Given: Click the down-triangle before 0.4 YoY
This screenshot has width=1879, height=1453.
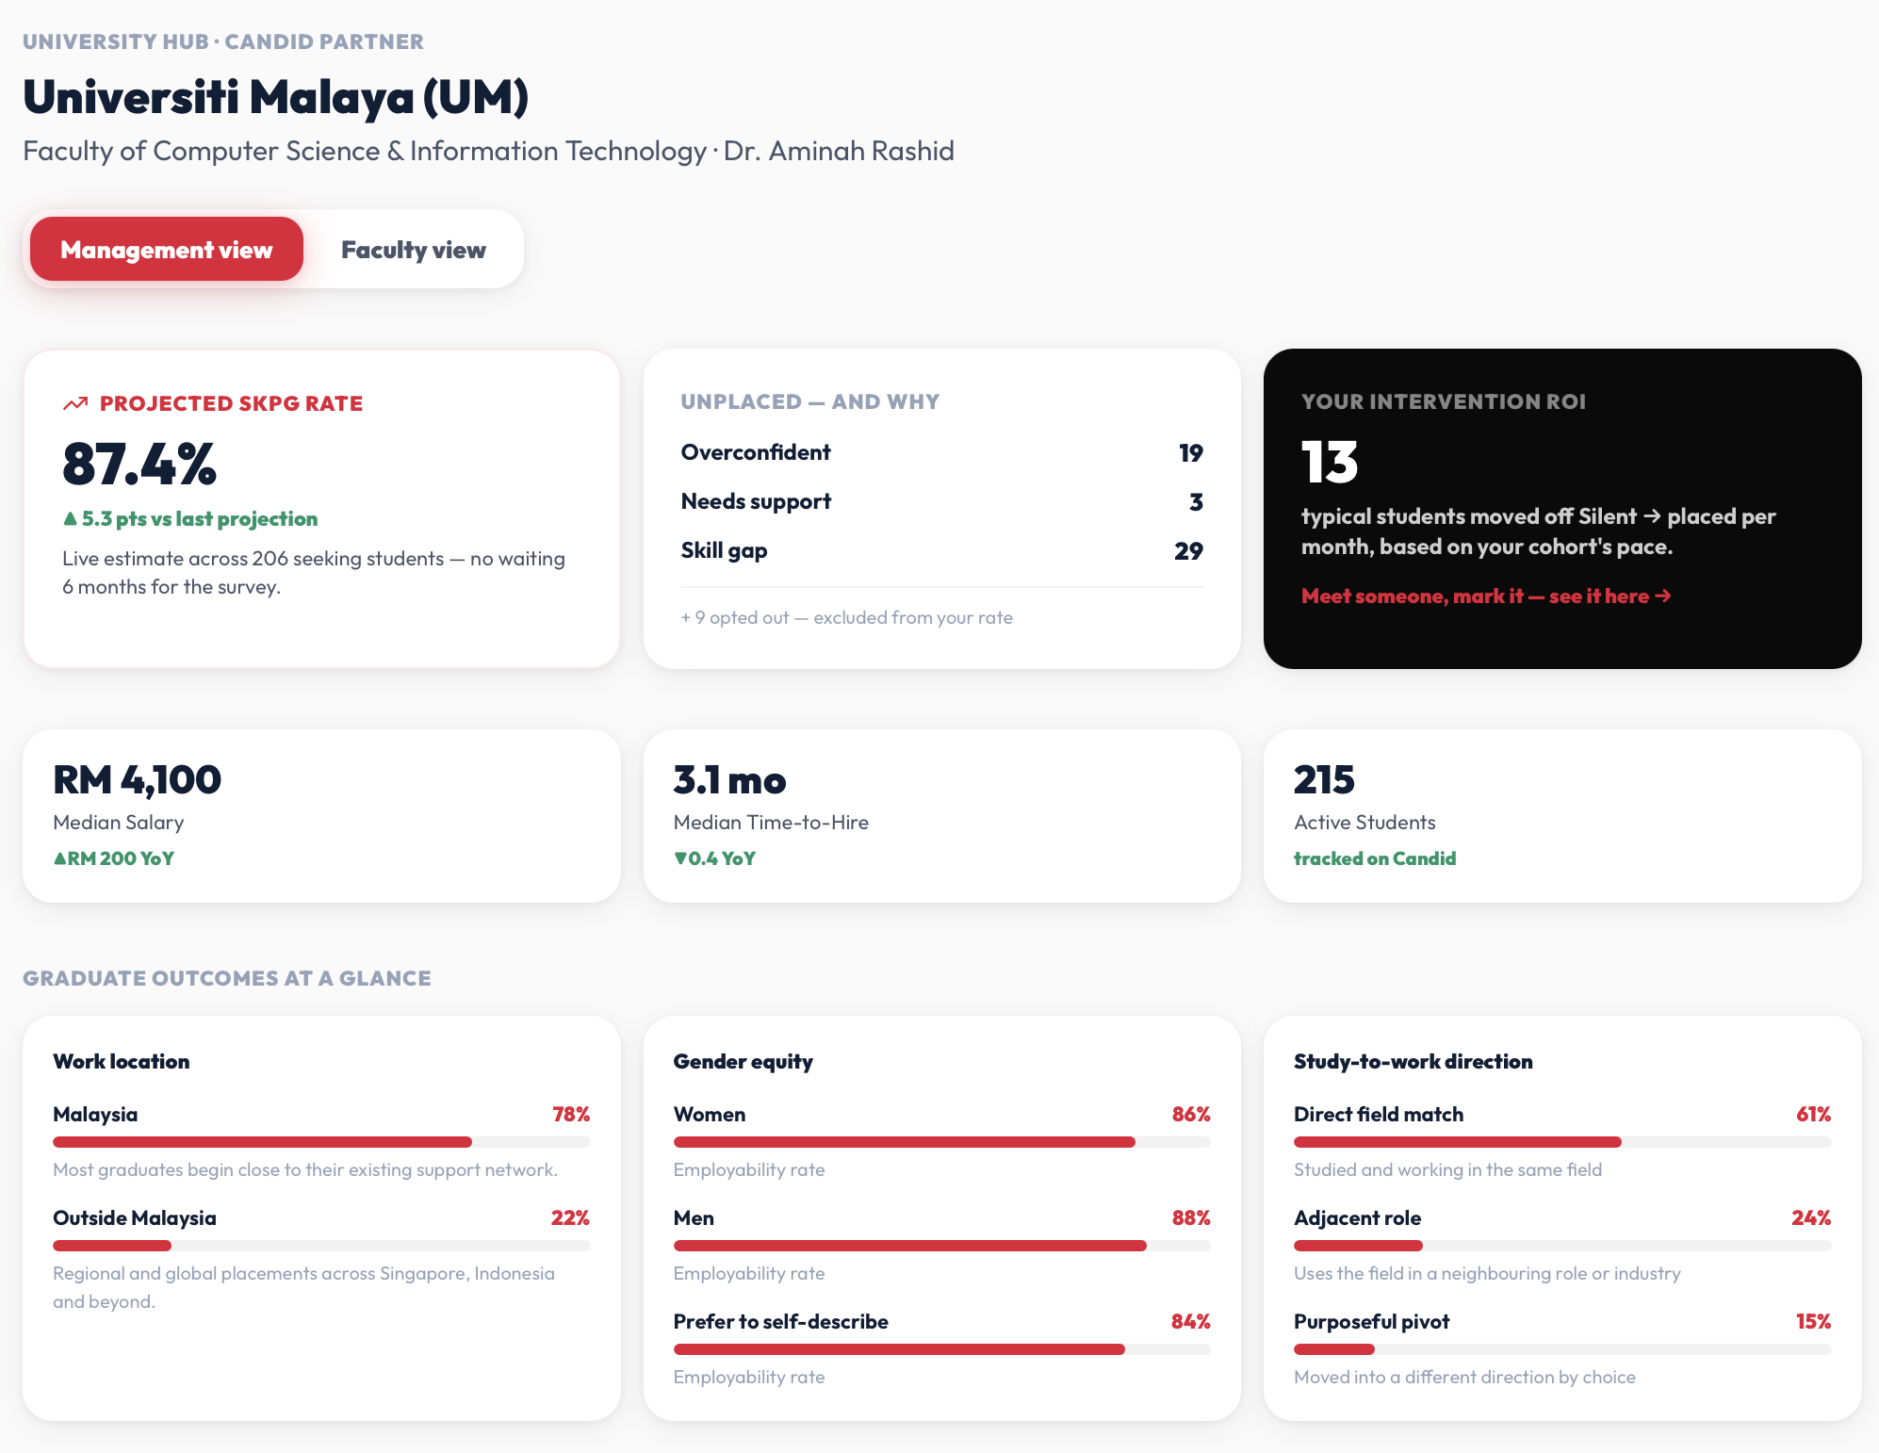Looking at the screenshot, I should [680, 858].
